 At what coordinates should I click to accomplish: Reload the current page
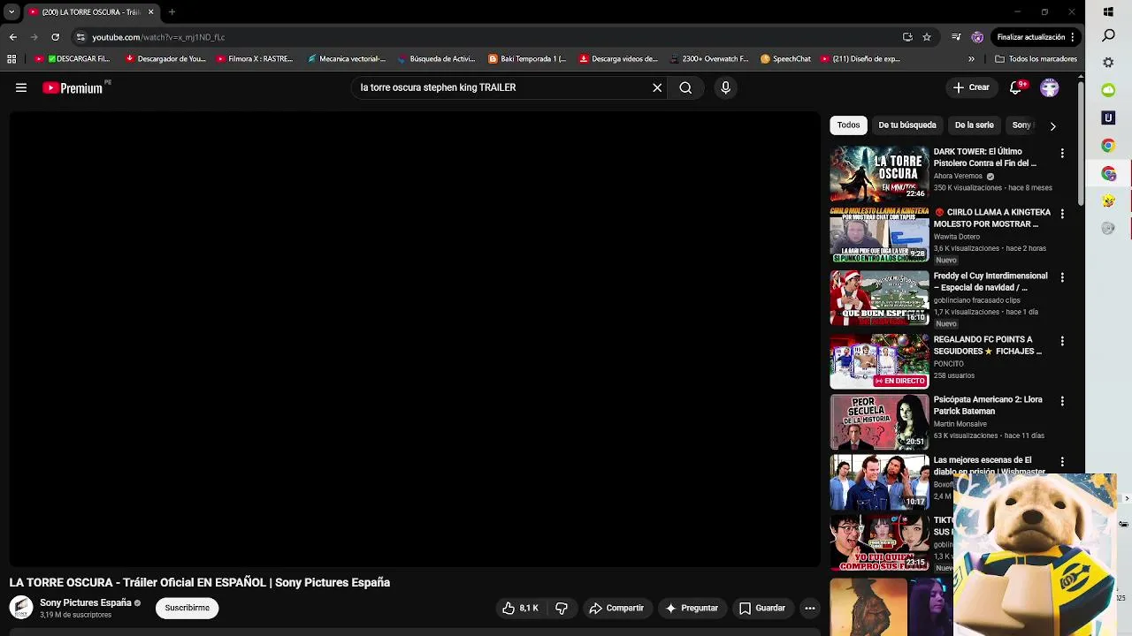(x=55, y=37)
